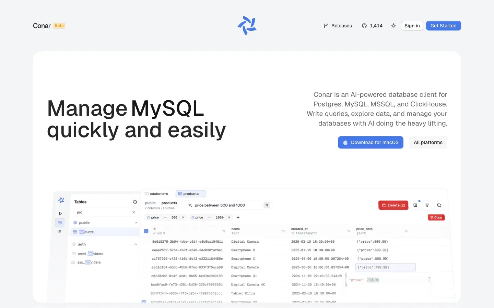Image resolution: width=494 pixels, height=308 pixels.
Task: Clear all filters with Clear button
Action: (436, 218)
